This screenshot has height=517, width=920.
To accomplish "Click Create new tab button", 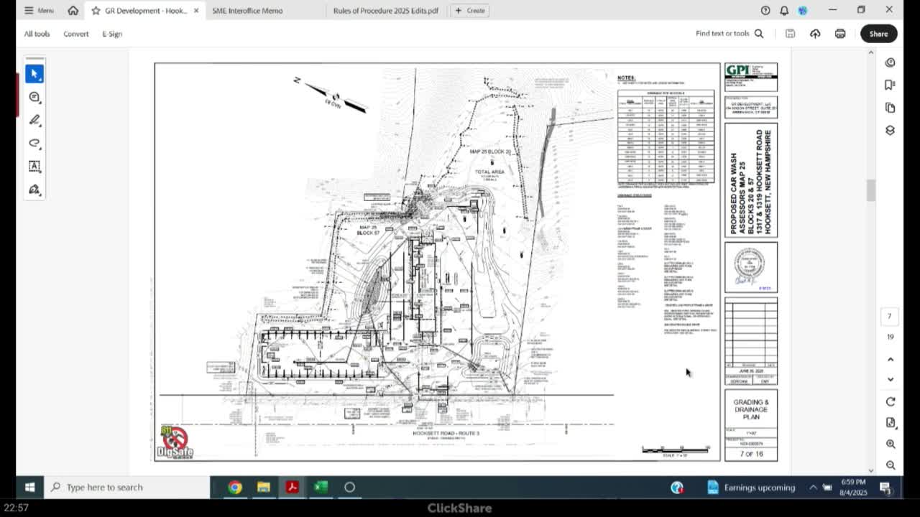I will (x=470, y=11).
